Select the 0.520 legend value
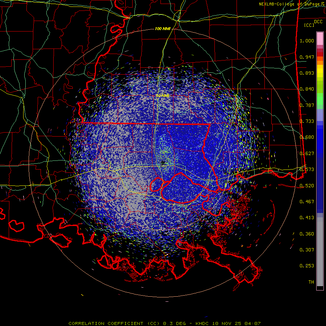This screenshot has width=326, height=326. pos(307,186)
